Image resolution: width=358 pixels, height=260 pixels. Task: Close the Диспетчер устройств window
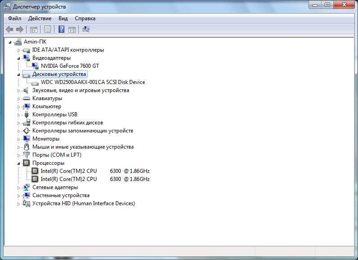coord(344,5)
